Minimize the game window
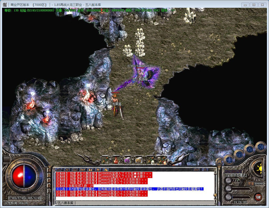This screenshot has width=269, height=208. pyautogui.click(x=245, y=5)
